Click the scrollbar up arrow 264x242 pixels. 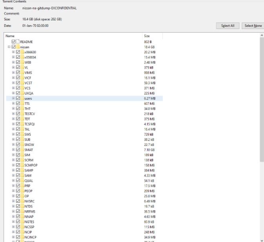tap(262, 35)
